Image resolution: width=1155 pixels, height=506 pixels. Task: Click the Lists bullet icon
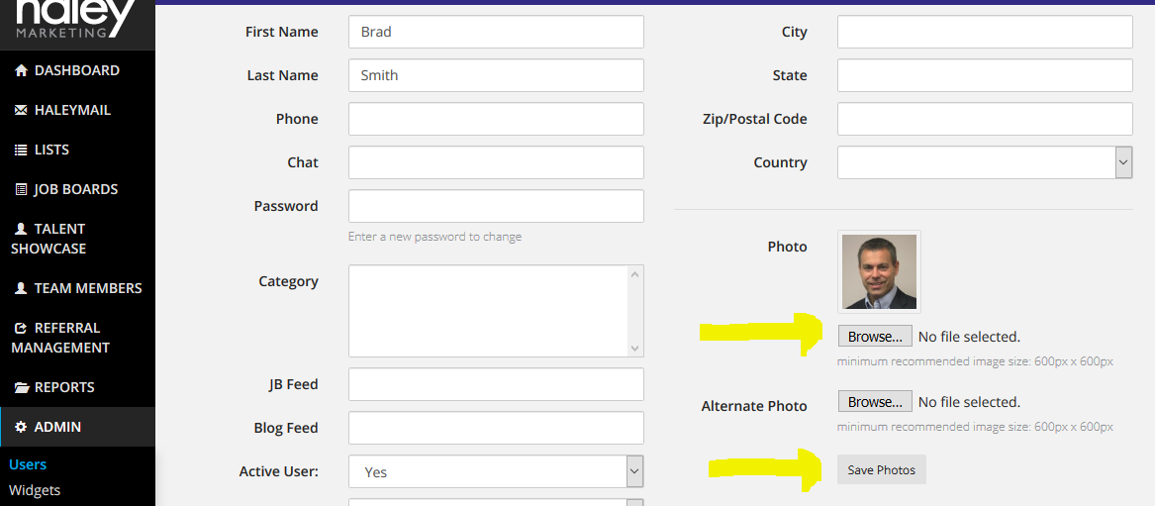coord(21,151)
